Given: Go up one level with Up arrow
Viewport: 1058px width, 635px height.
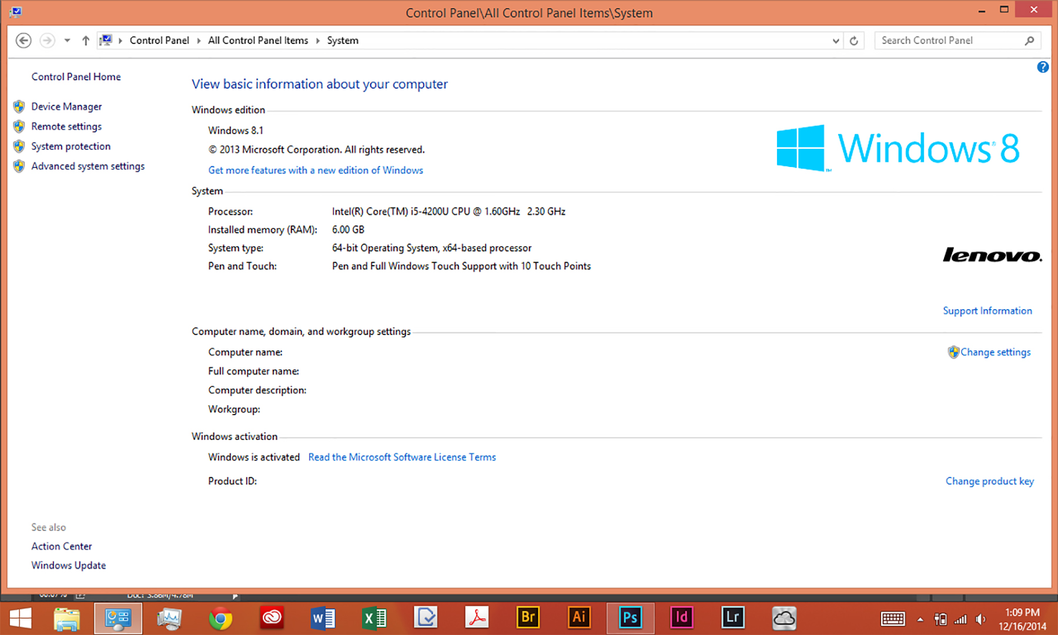Looking at the screenshot, I should [86, 41].
